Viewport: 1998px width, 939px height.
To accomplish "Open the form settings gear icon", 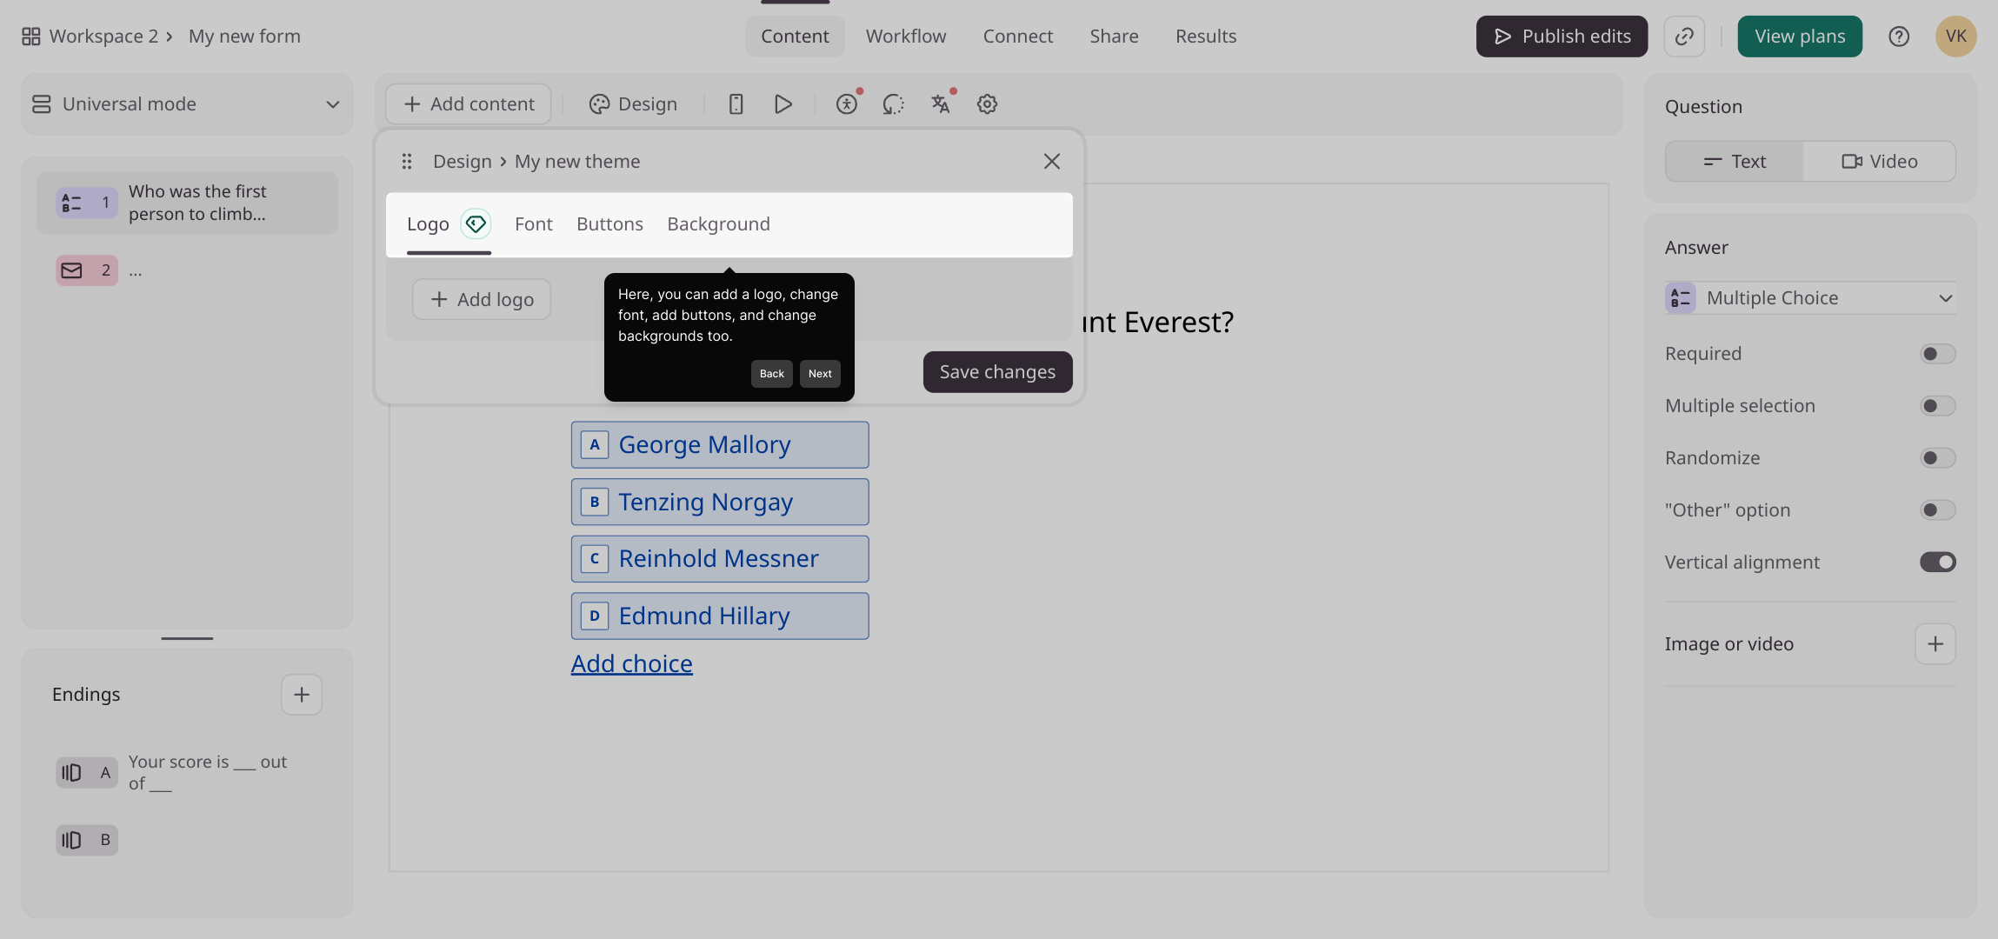I will [x=987, y=104].
